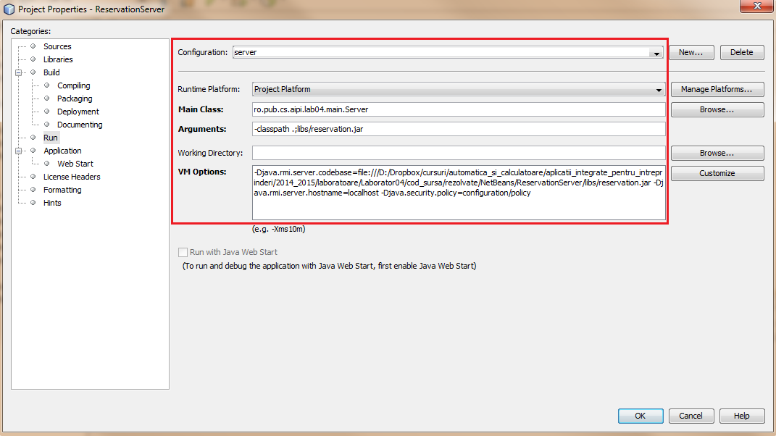
Task: Click the New... configuration button
Action: pos(691,52)
